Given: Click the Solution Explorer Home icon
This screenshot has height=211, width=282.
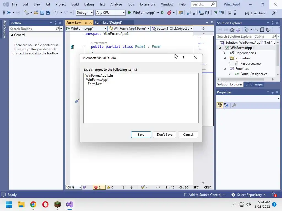Looking at the screenshot, I should click(232, 30).
